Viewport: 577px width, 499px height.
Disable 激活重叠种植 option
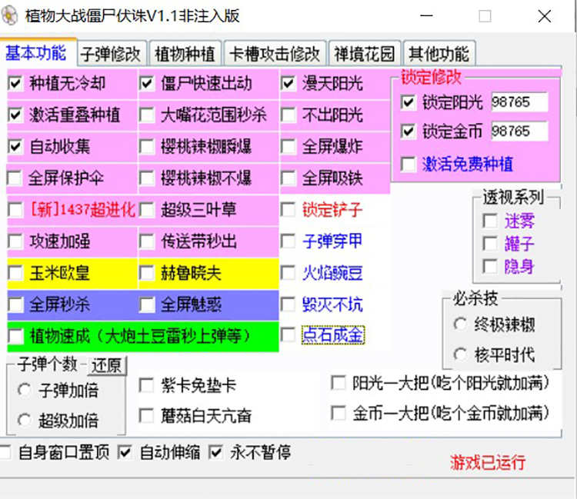pos(15,115)
